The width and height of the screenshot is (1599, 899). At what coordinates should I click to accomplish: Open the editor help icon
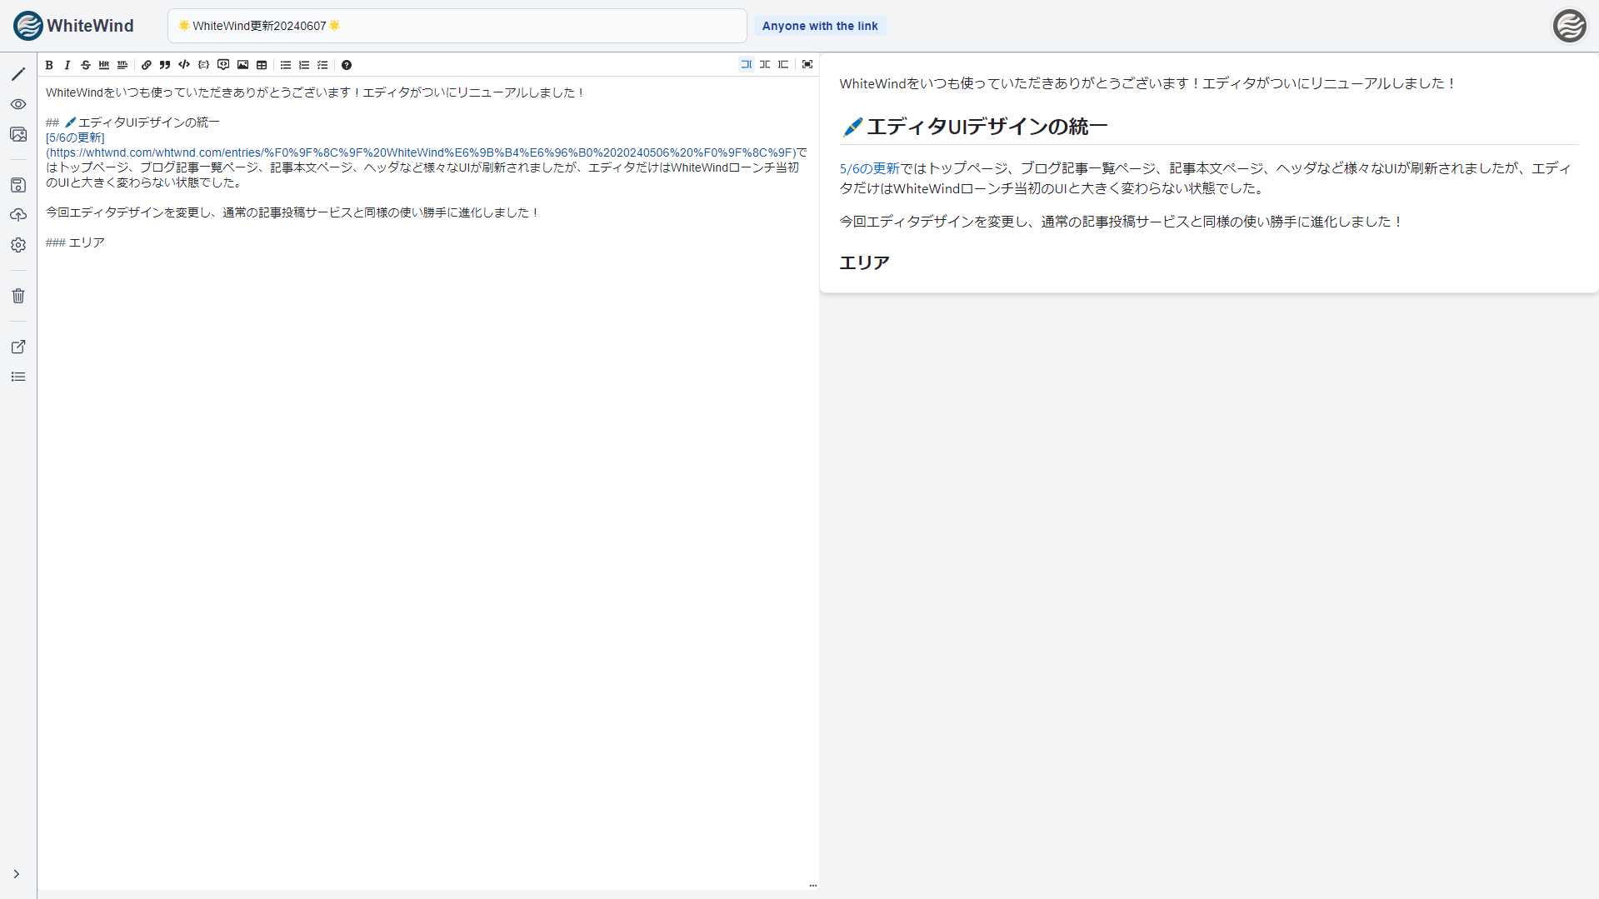point(347,65)
